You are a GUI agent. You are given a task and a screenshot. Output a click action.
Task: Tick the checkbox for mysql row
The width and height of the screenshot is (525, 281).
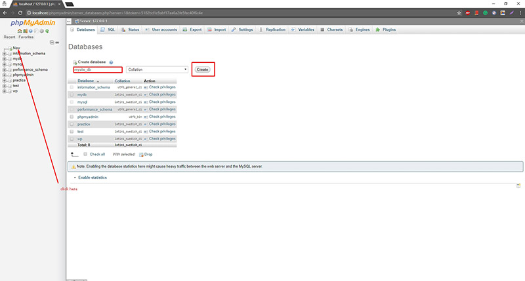click(72, 102)
